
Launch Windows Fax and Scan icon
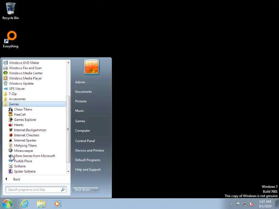click(x=5, y=68)
